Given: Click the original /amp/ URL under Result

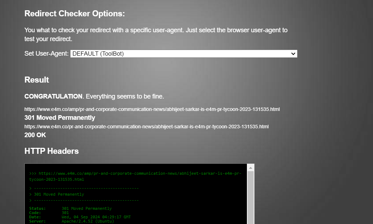Looking at the screenshot, I should [152, 109].
